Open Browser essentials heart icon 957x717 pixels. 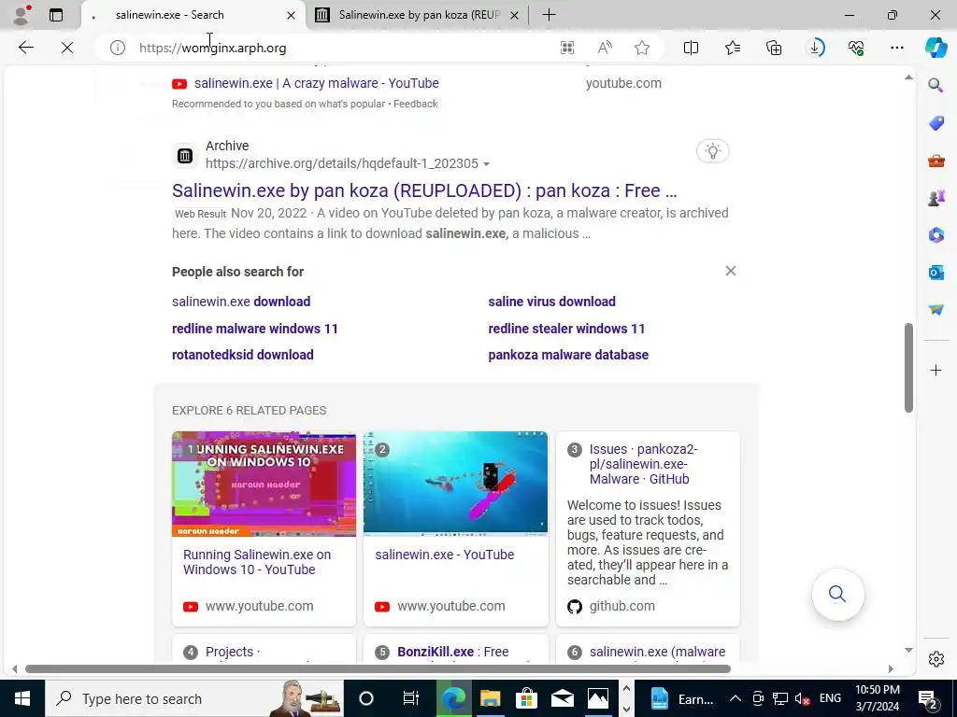pyautogui.click(x=856, y=48)
